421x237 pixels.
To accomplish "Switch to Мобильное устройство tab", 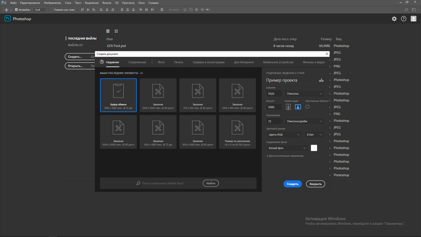I will tap(278, 62).
